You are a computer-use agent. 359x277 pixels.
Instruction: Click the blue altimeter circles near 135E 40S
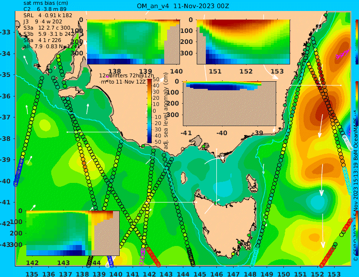coord(19,172)
